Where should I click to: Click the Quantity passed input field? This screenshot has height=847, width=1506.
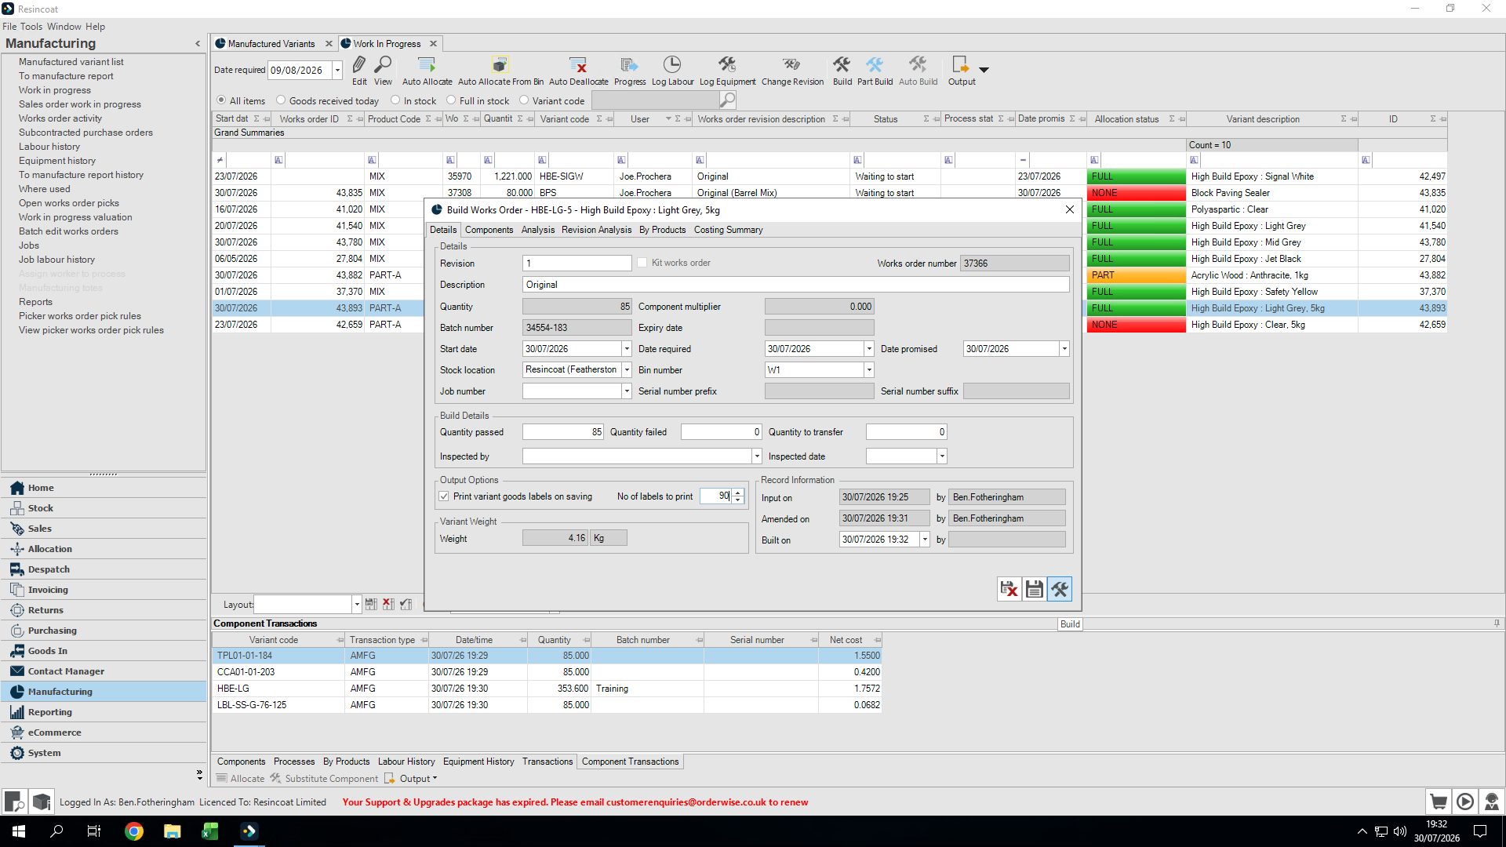tap(563, 432)
